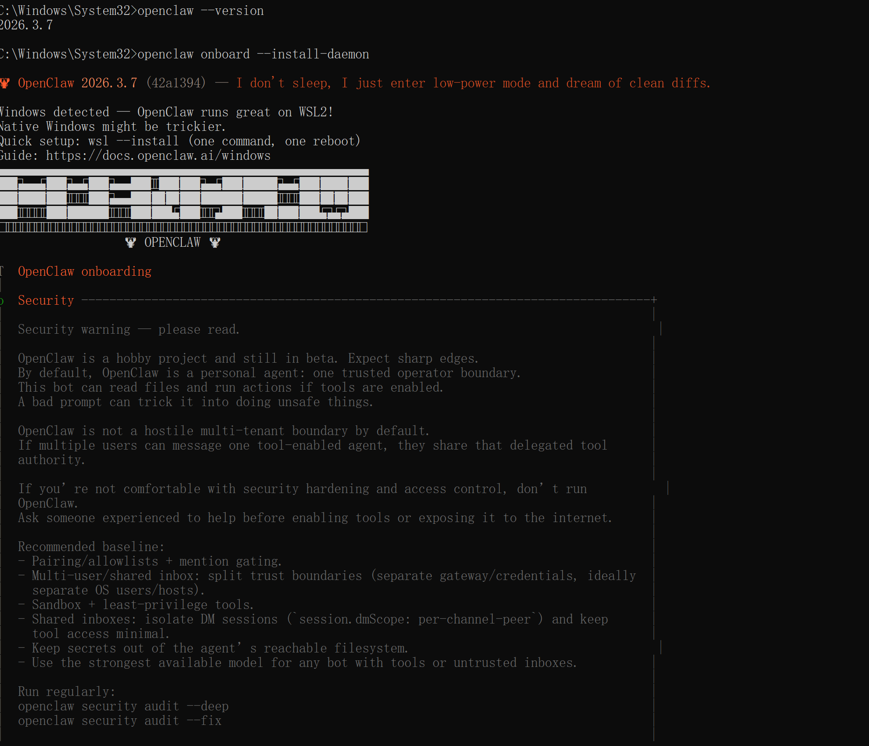Click the 'OpenClaw onboarding' heading

coord(85,271)
